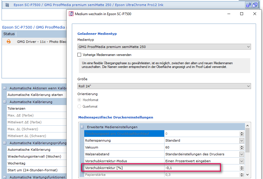Select the Max. ΔE (Farbe) row
Image resolution: width=263 pixels, height=179 pixels.
[37, 115]
